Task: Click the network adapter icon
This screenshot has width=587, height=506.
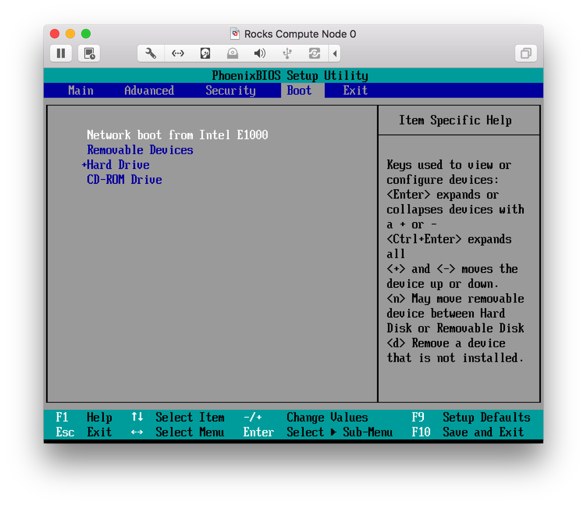Action: pyautogui.click(x=178, y=53)
